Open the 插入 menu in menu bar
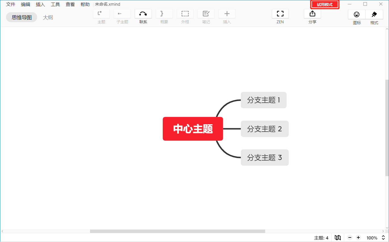The width and height of the screenshot is (389, 242). click(40, 4)
